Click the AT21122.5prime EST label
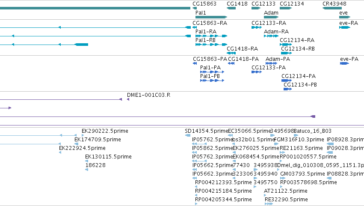364x206 pixels. pos(286,191)
